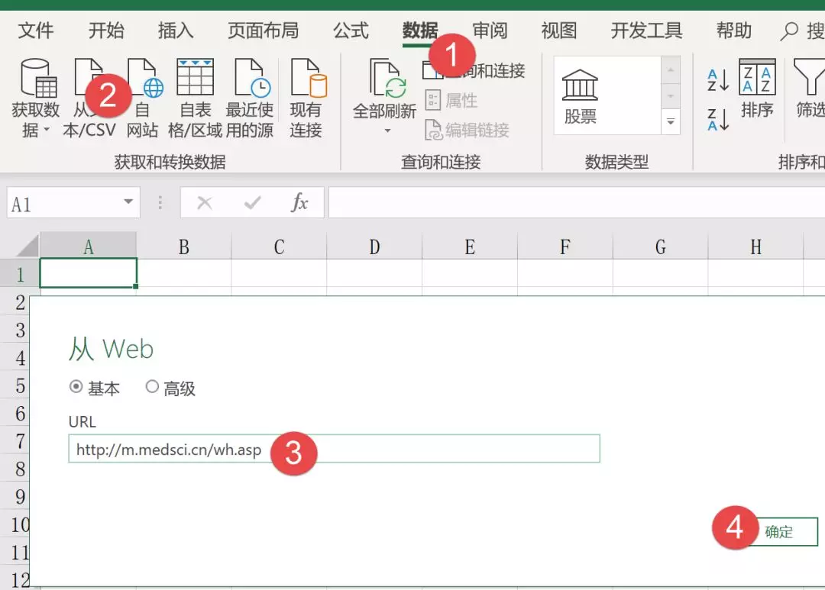Open the Sort (排序) dialog

[x=757, y=89]
